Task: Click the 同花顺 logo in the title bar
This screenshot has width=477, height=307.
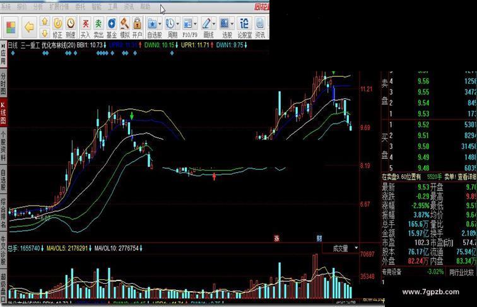Action: [x=262, y=7]
